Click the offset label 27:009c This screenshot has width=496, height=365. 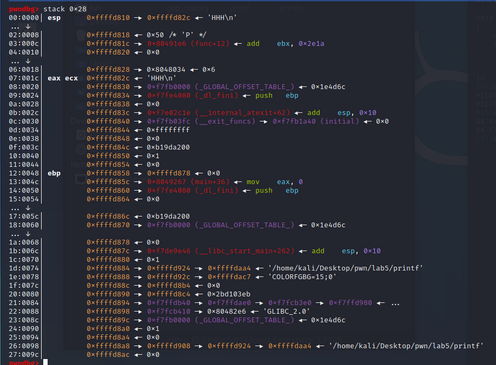24,355
